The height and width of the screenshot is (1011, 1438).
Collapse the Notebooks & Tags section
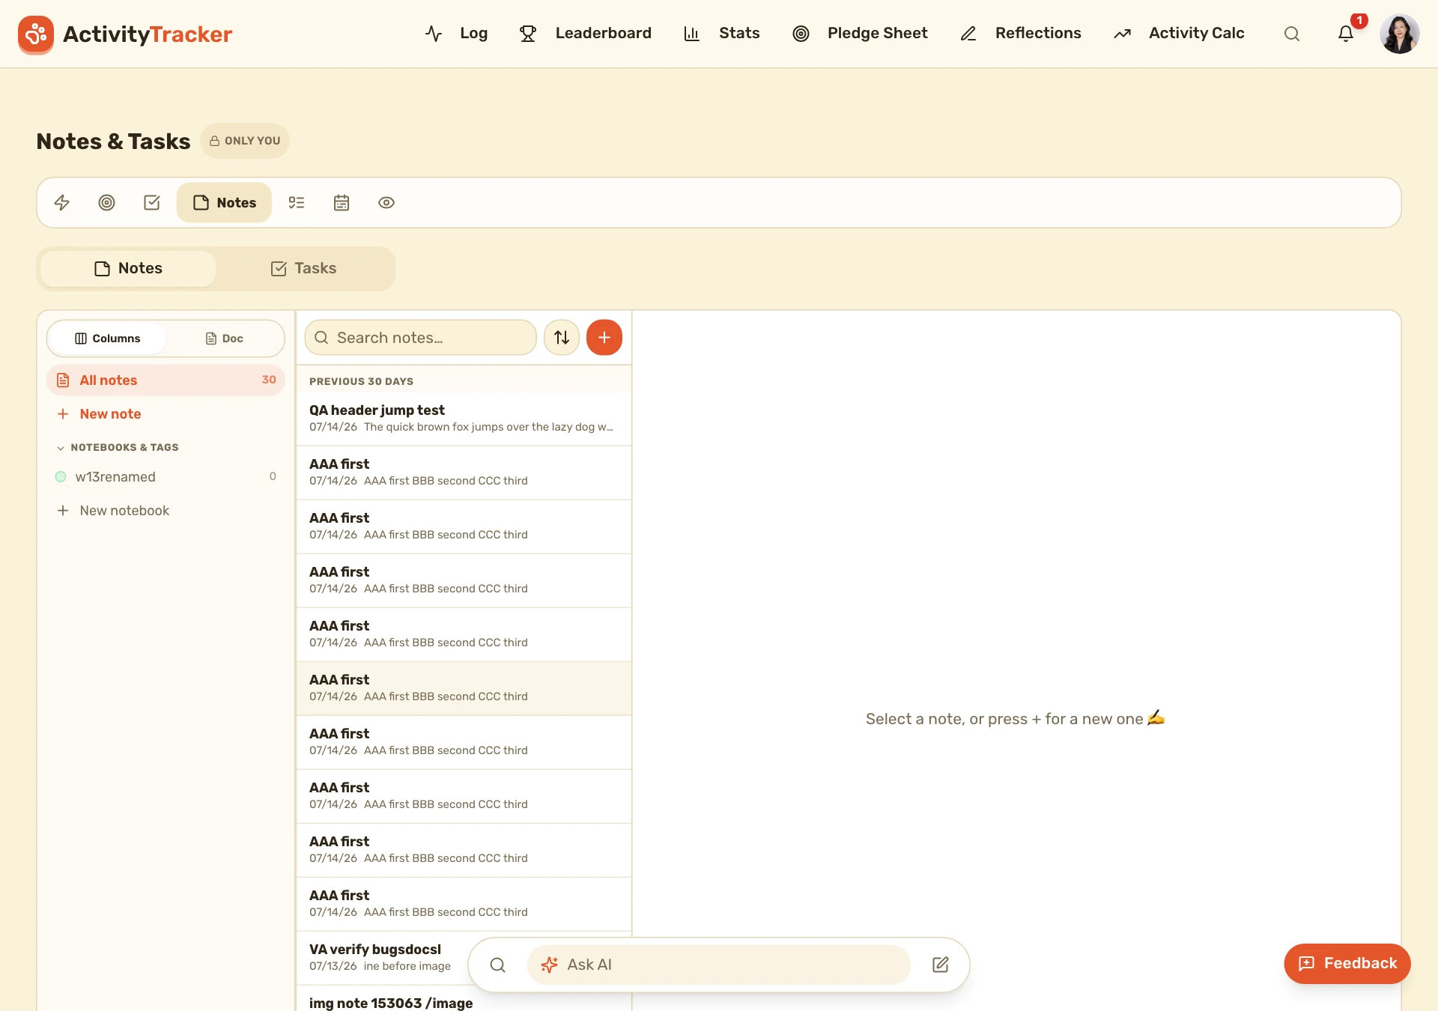click(x=117, y=448)
